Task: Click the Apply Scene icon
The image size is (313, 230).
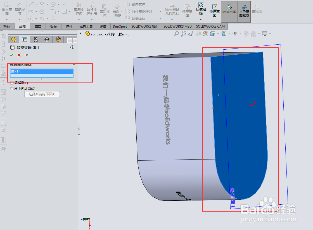Action: click(x=253, y=34)
